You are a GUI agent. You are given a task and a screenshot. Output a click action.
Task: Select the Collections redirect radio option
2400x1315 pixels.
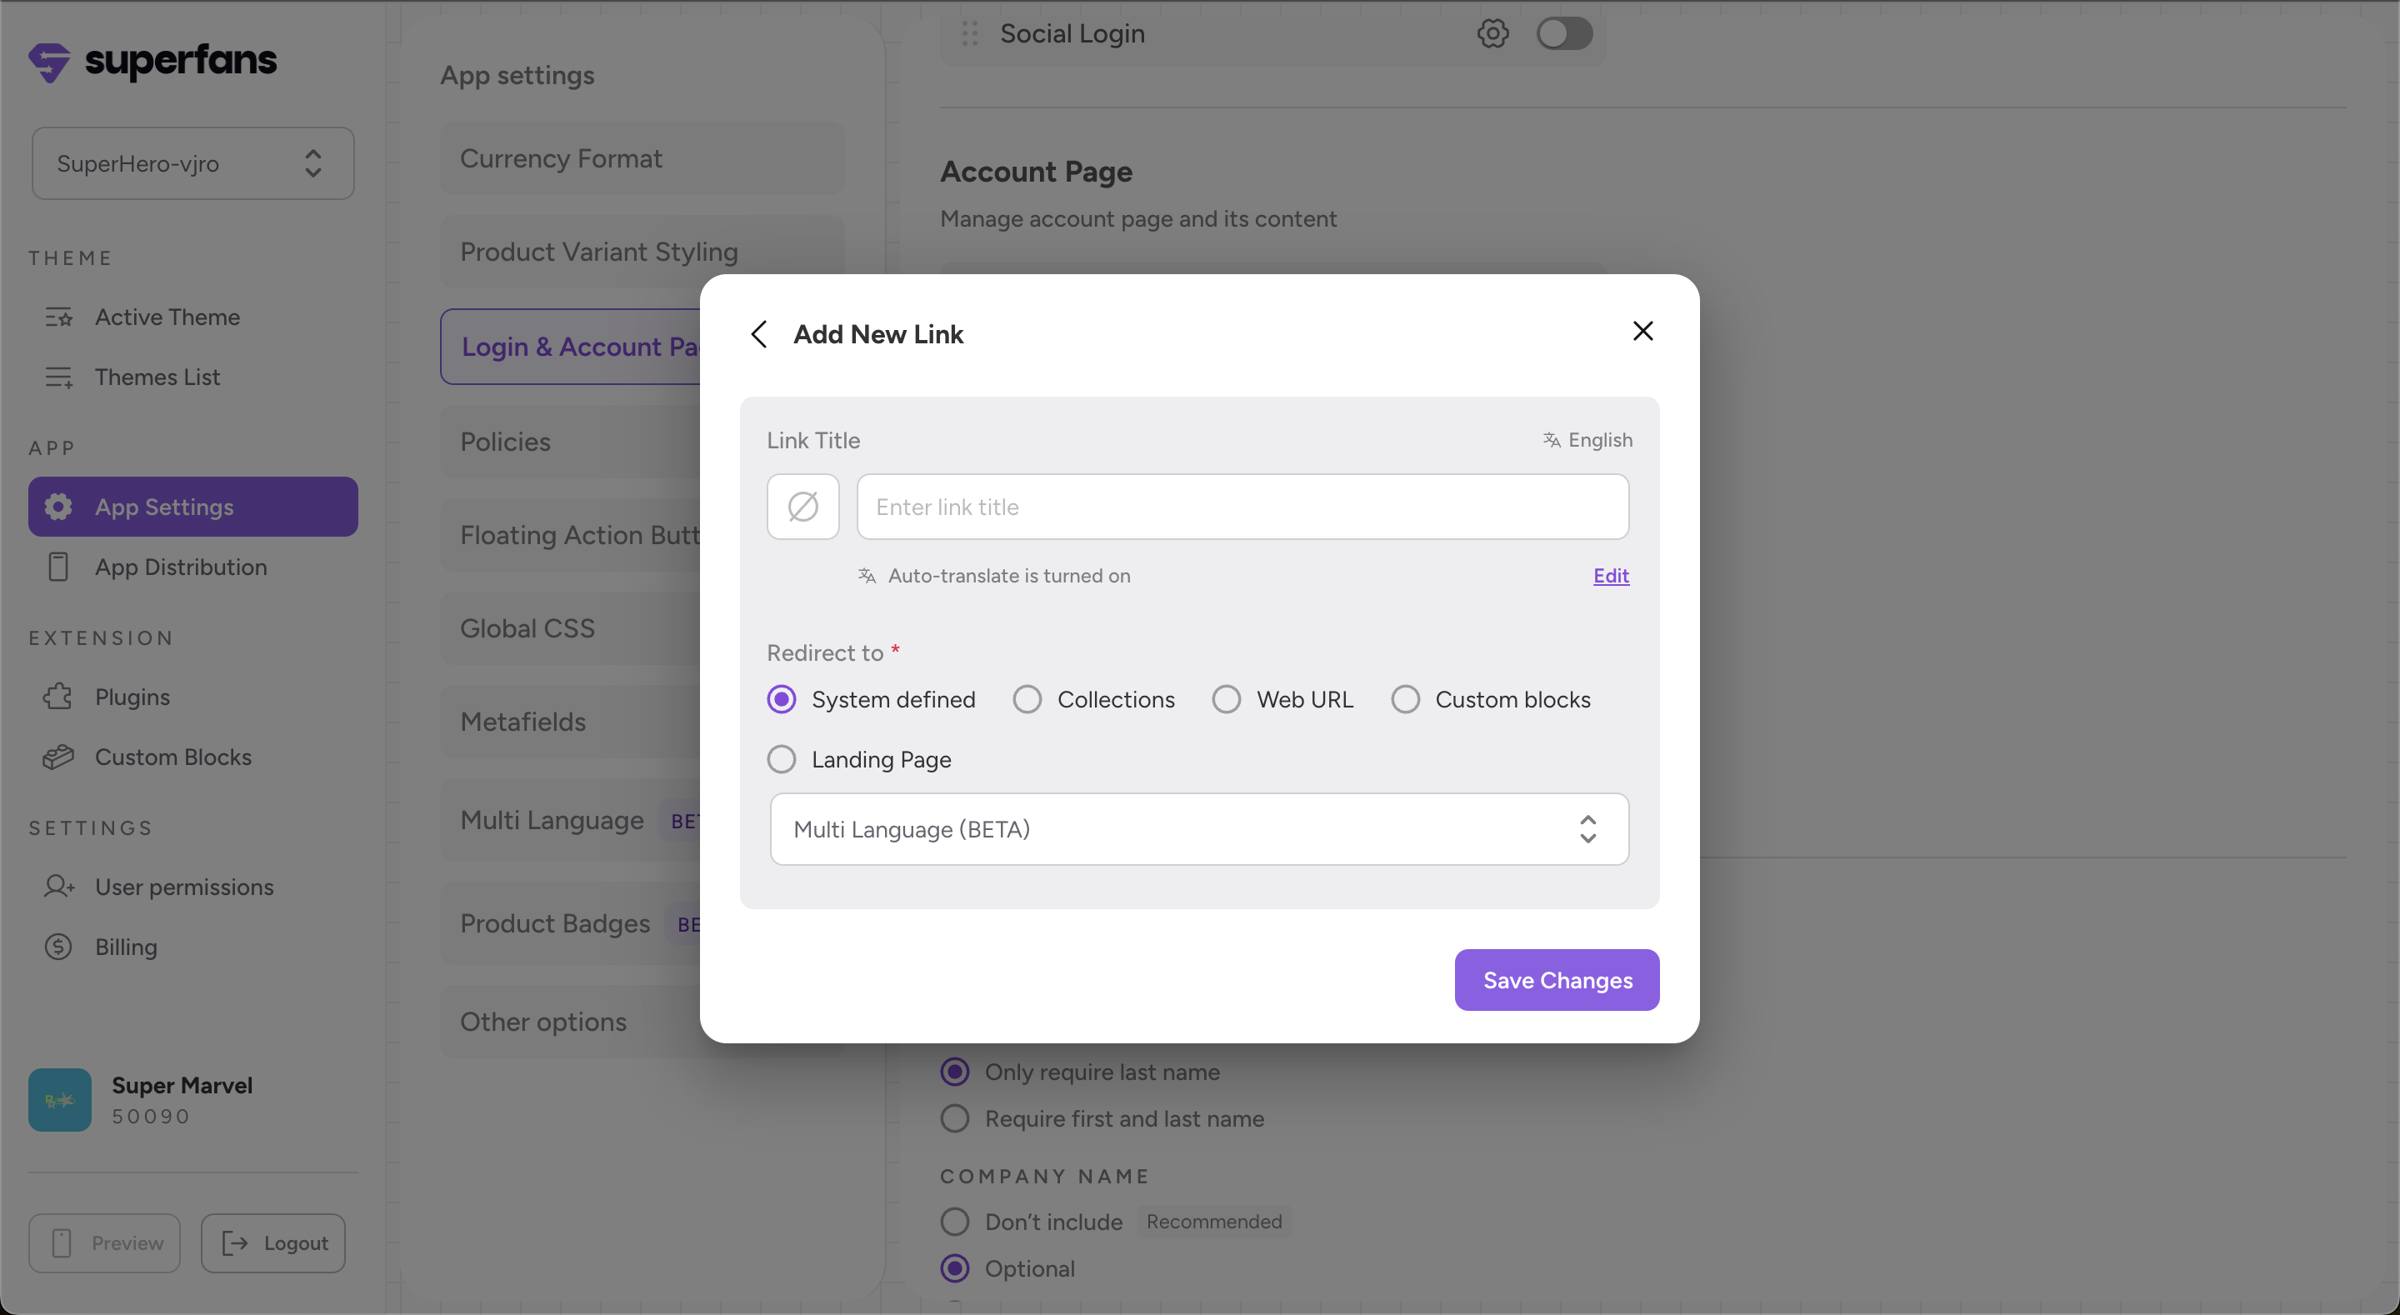tap(1027, 699)
